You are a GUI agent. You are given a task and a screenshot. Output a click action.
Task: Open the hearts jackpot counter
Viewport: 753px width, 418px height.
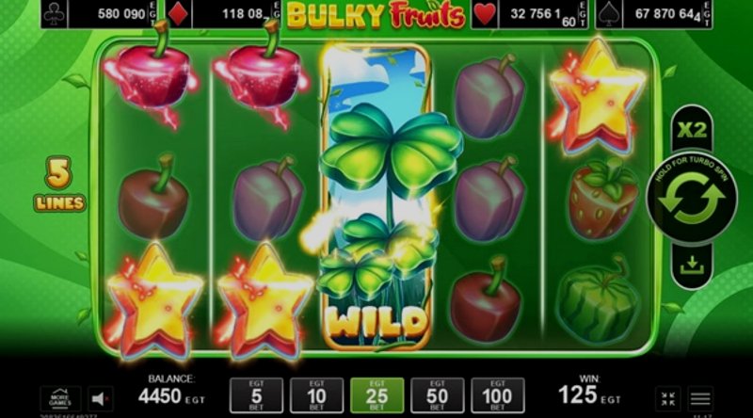point(529,14)
